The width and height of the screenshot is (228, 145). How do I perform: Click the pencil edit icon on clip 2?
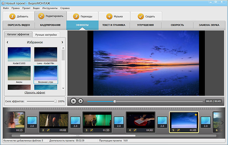(x=48, y=130)
